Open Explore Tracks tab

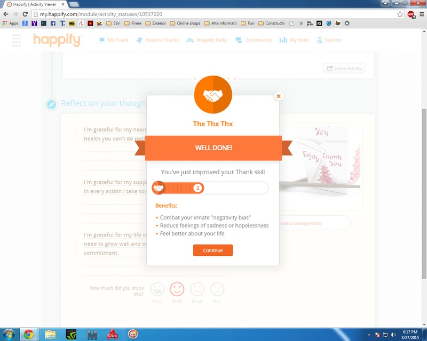pos(157,40)
